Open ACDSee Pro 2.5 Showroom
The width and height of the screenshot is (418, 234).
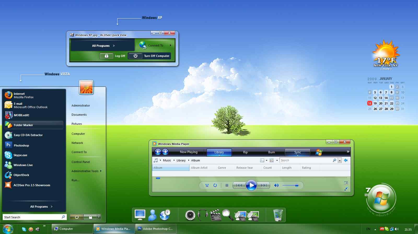34,185
